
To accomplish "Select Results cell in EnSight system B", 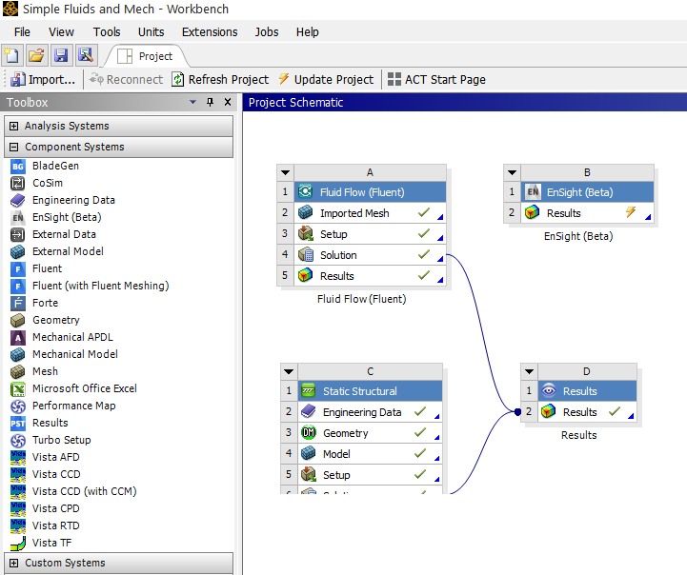I will click(587, 213).
